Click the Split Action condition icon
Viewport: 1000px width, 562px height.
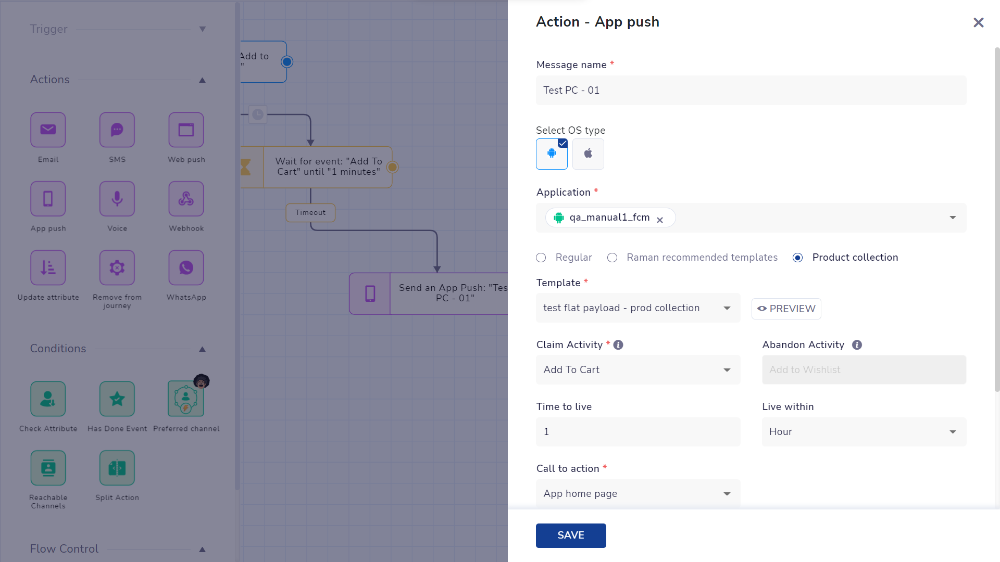(x=117, y=468)
